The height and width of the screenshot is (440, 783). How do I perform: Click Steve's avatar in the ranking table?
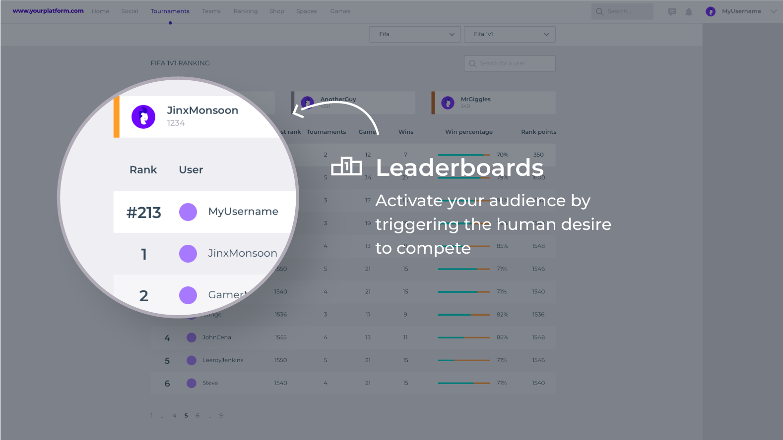[192, 383]
